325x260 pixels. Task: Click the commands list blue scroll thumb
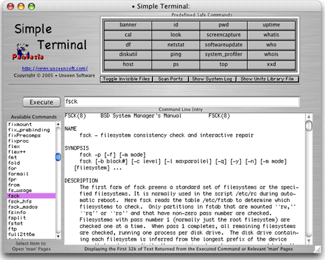58,157
